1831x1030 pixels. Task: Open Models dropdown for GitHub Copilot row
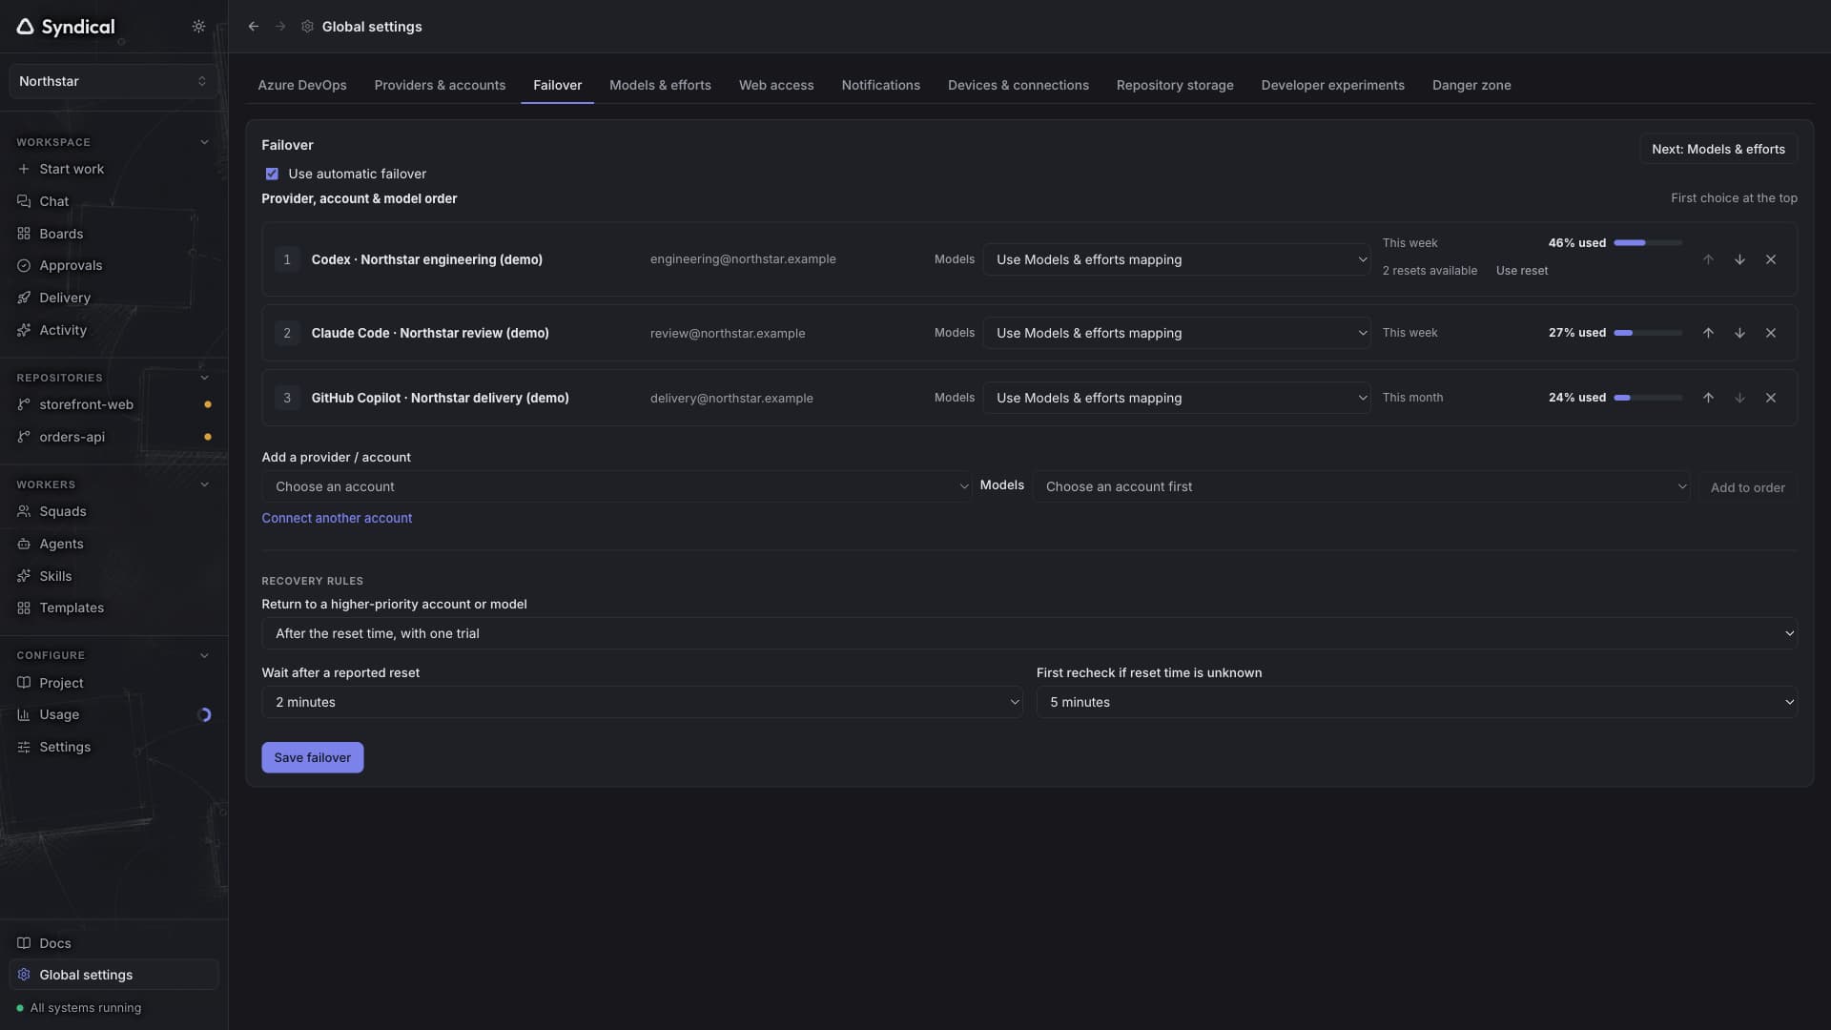point(1177,398)
